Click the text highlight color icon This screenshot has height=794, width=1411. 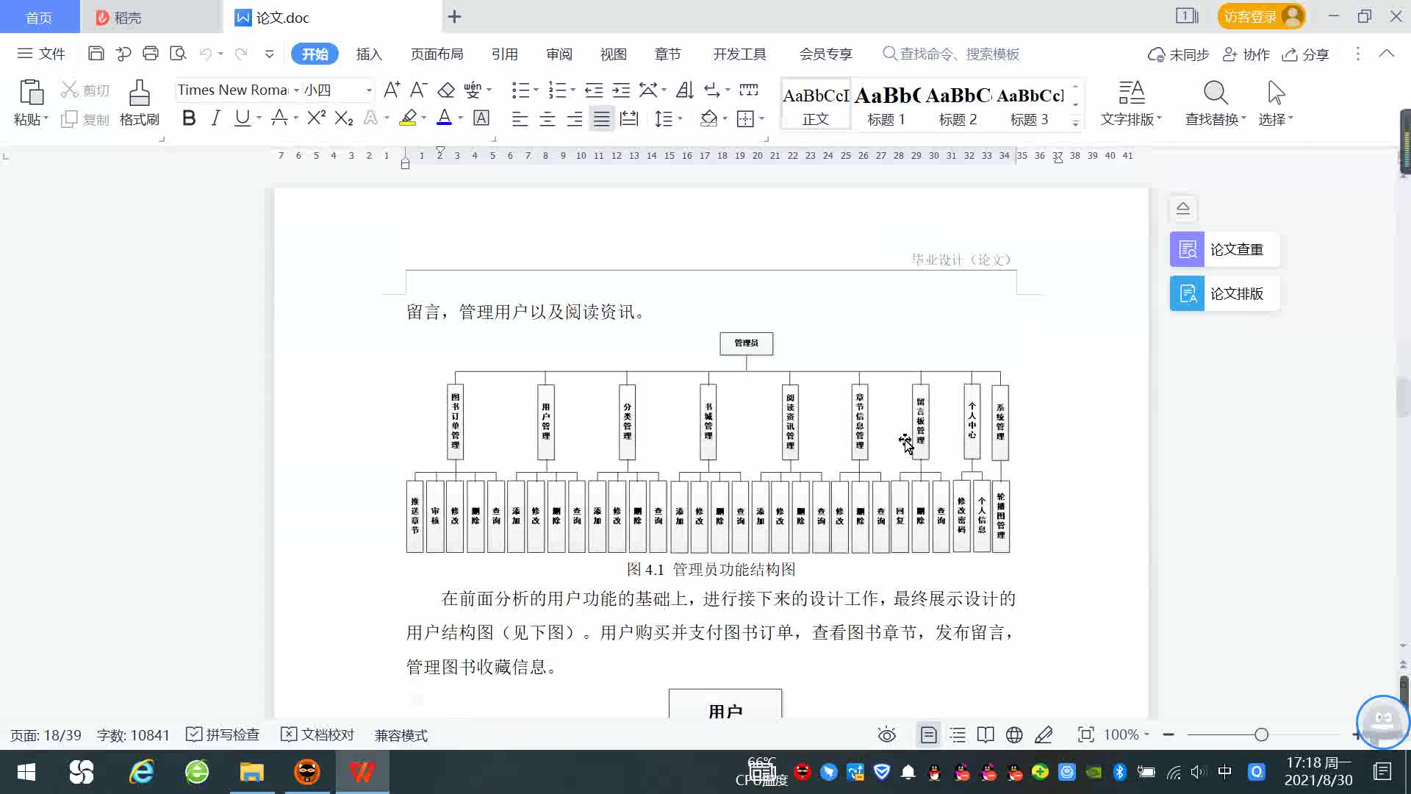coord(408,118)
